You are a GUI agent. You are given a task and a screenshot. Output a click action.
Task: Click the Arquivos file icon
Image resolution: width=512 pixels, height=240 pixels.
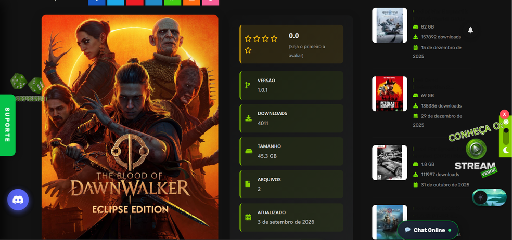(x=248, y=184)
